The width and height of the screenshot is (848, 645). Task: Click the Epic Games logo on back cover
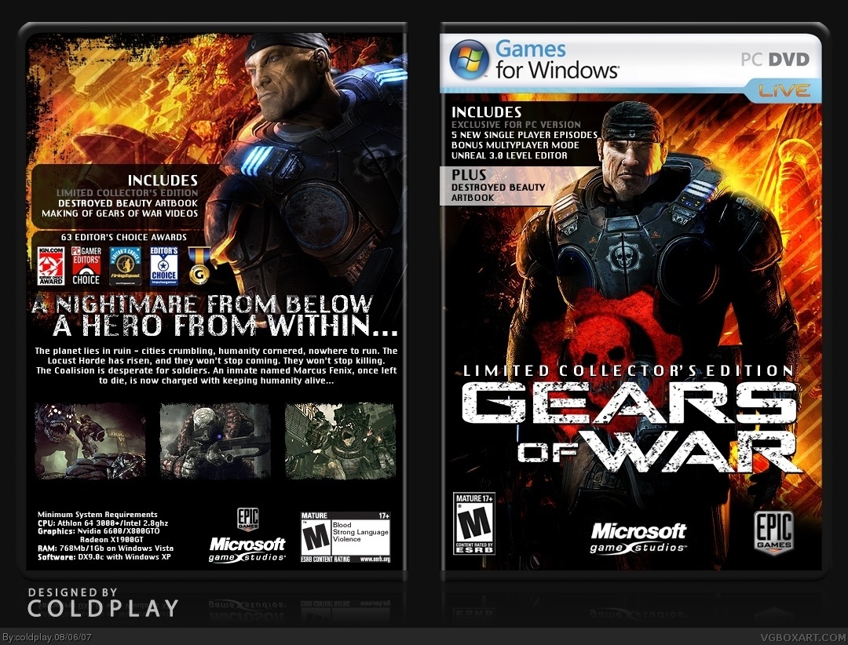(248, 519)
